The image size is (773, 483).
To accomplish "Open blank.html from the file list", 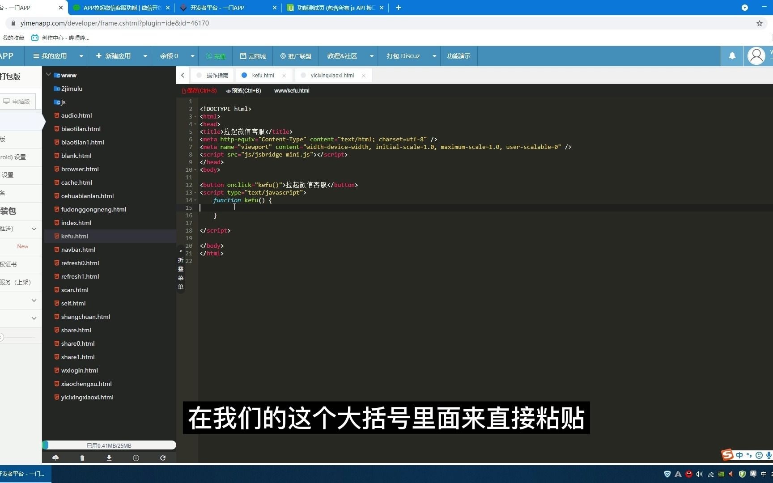I will 76,156.
